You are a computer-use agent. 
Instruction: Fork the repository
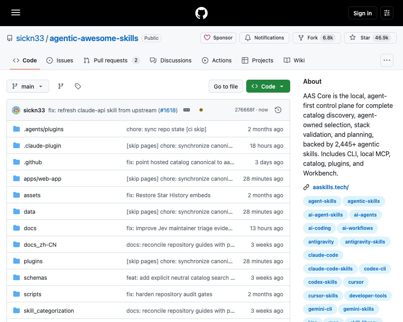(x=317, y=38)
